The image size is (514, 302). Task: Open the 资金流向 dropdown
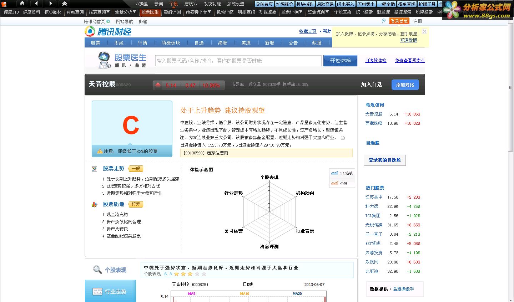318,12
